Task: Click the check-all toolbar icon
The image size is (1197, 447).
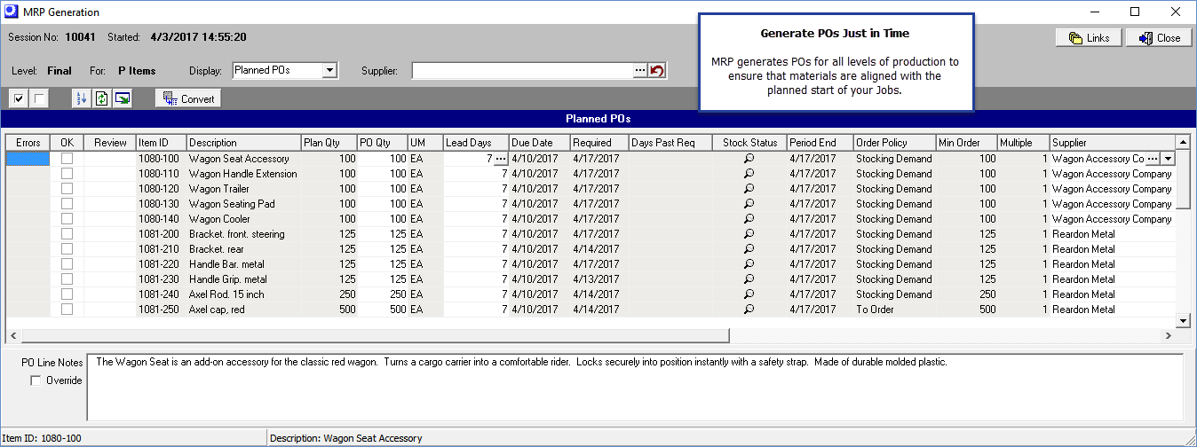Action: click(20, 98)
